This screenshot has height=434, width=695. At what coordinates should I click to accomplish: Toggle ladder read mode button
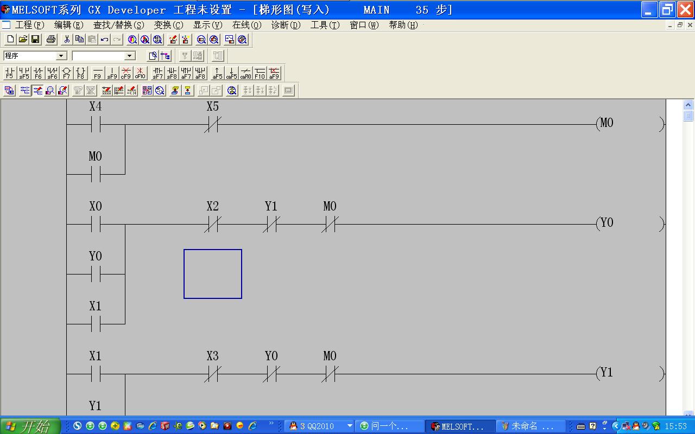pos(25,91)
